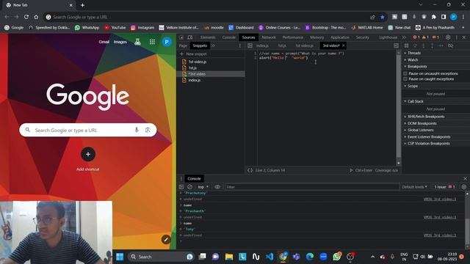Click the DevTools inspect element picker icon

coord(181,37)
